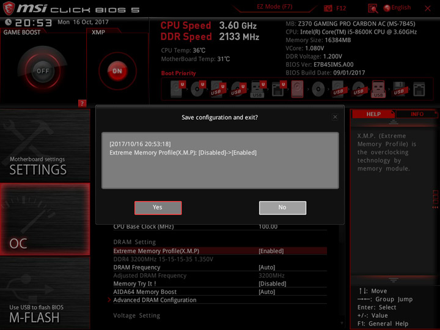Click the English language globe icon
This screenshot has height=330, width=440.
click(387, 8)
